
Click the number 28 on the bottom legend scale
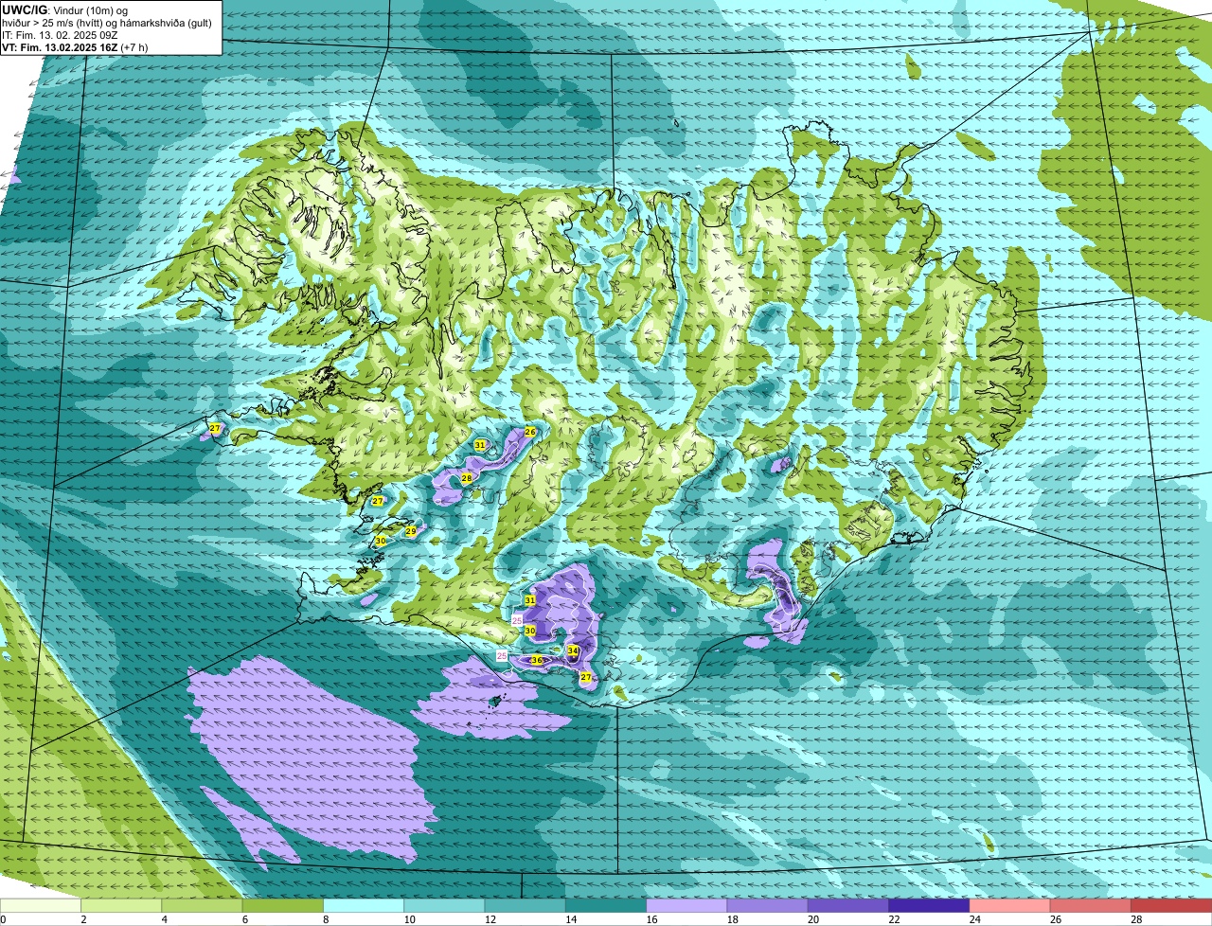pos(1136,919)
